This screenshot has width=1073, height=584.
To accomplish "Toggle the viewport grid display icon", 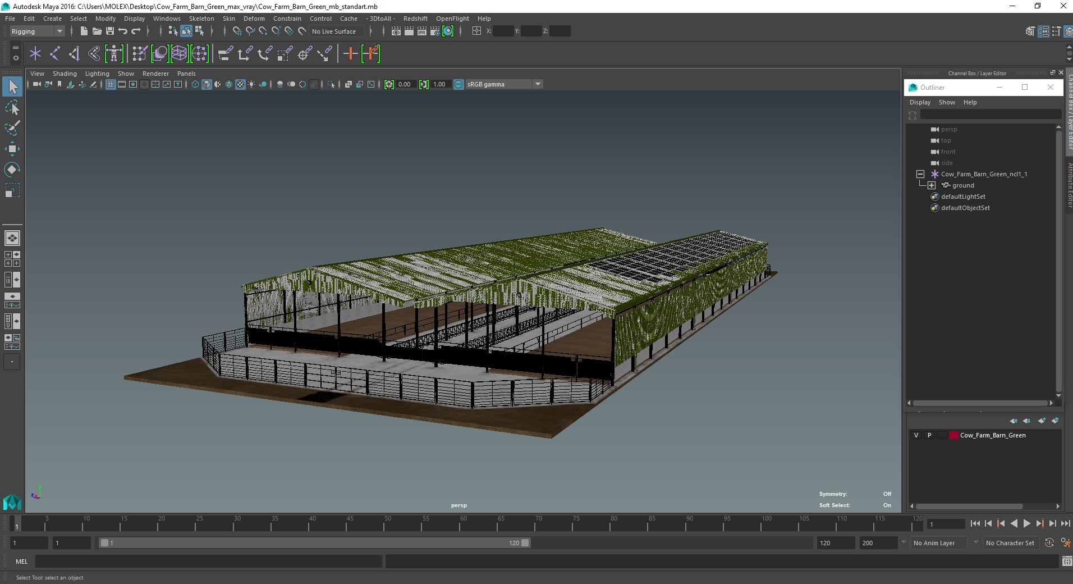I will pyautogui.click(x=111, y=84).
